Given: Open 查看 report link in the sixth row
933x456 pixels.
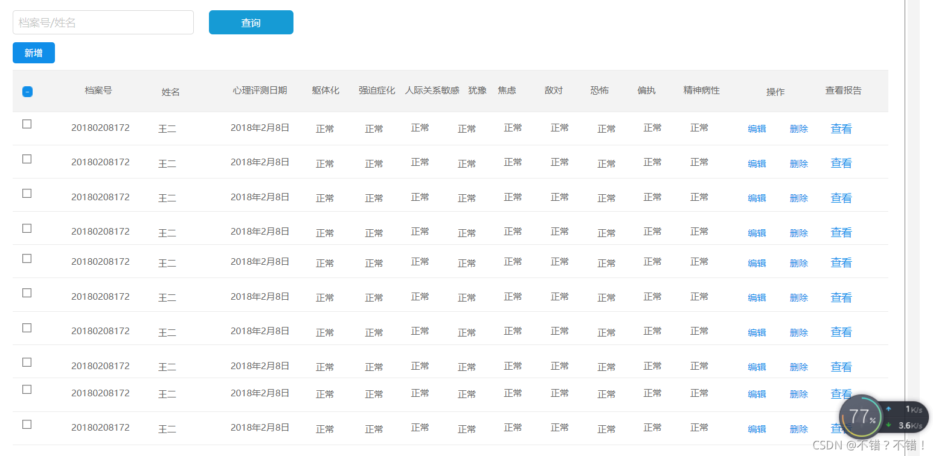Looking at the screenshot, I should coord(841,297).
